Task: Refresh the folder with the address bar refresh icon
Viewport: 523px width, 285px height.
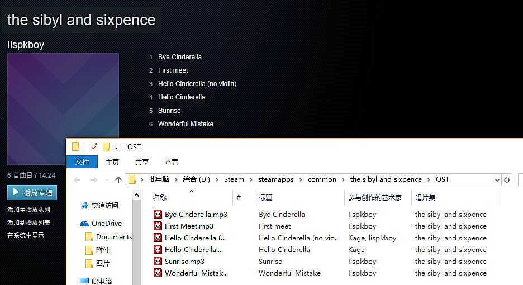Action: pos(507,179)
